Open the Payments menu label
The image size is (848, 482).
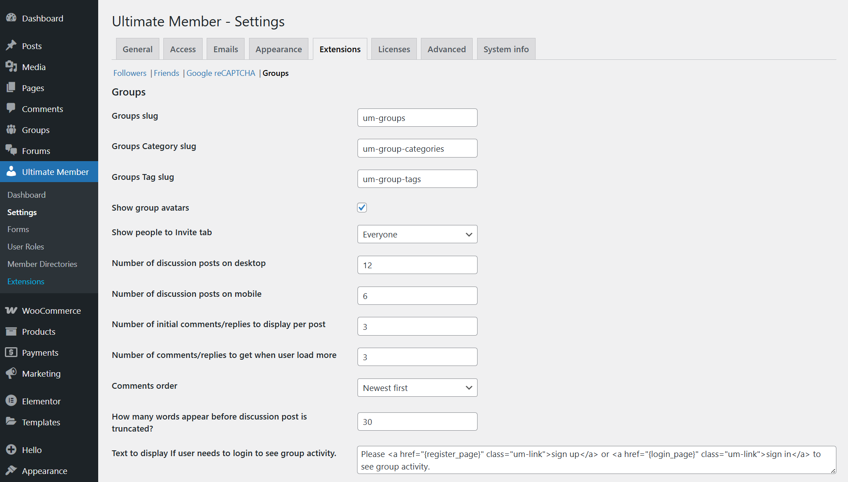point(40,353)
